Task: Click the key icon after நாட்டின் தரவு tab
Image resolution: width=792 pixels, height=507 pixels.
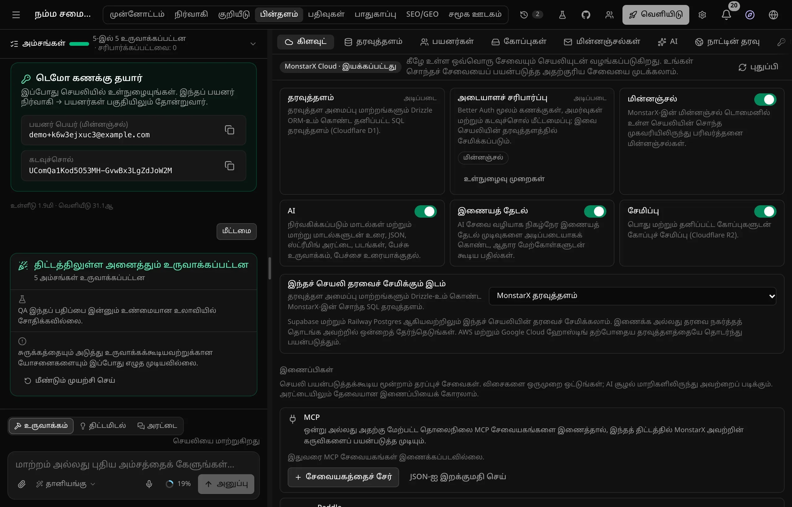Action: tap(781, 42)
